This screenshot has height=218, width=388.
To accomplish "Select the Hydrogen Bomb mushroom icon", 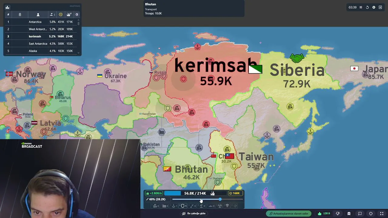I will click(227, 206).
